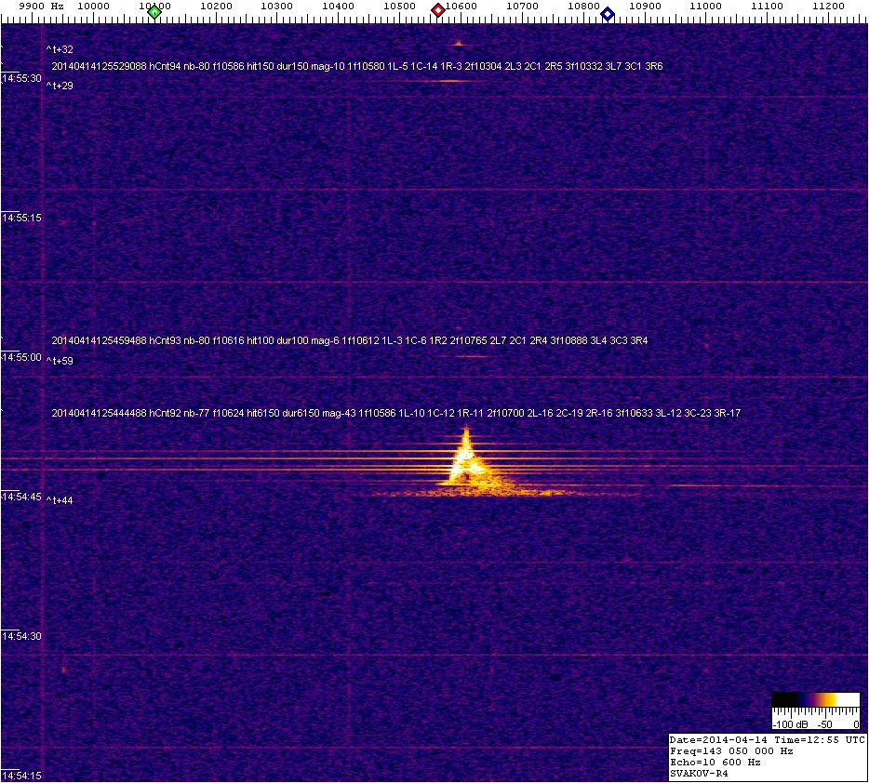Screen dimensions: 869x783
Task: Click the 14:55:30 time axis label
Action: pos(22,78)
